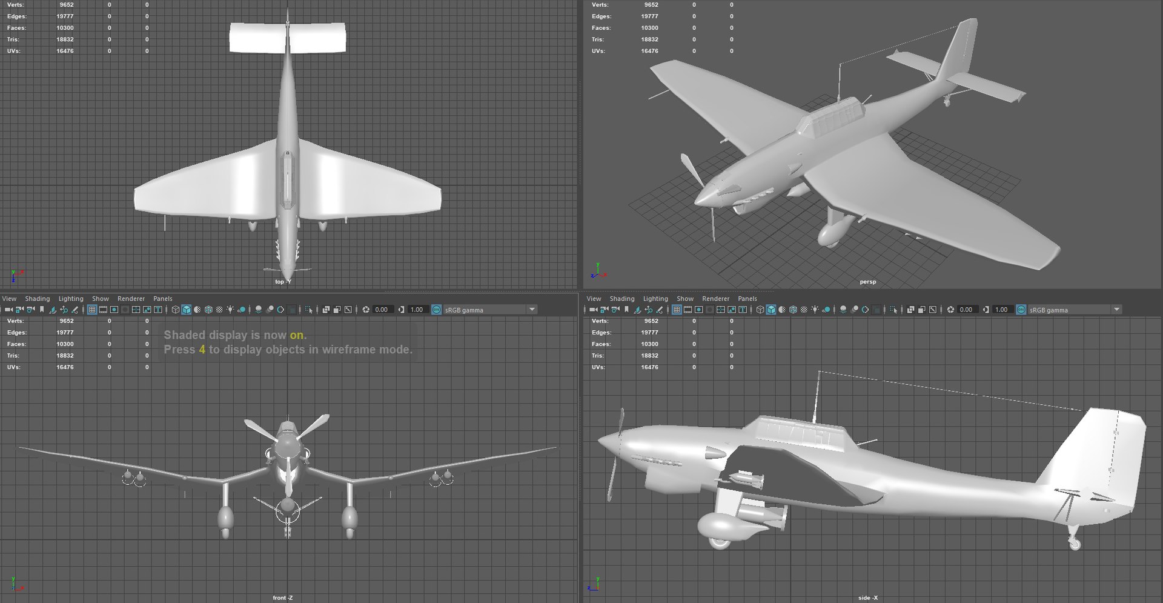
Task: Open the side view's Renderer menu
Action: point(715,299)
